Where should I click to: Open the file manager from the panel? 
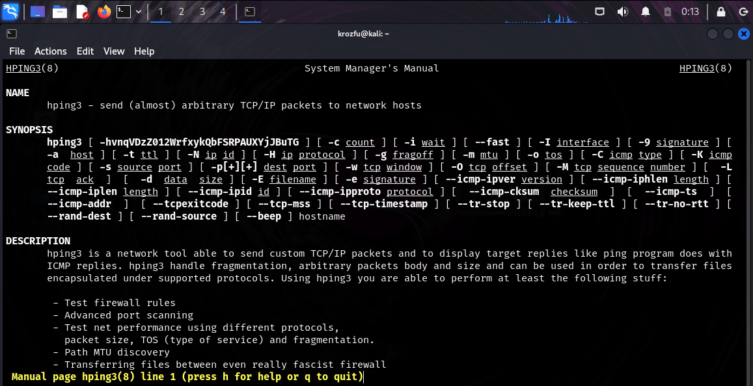pos(60,12)
